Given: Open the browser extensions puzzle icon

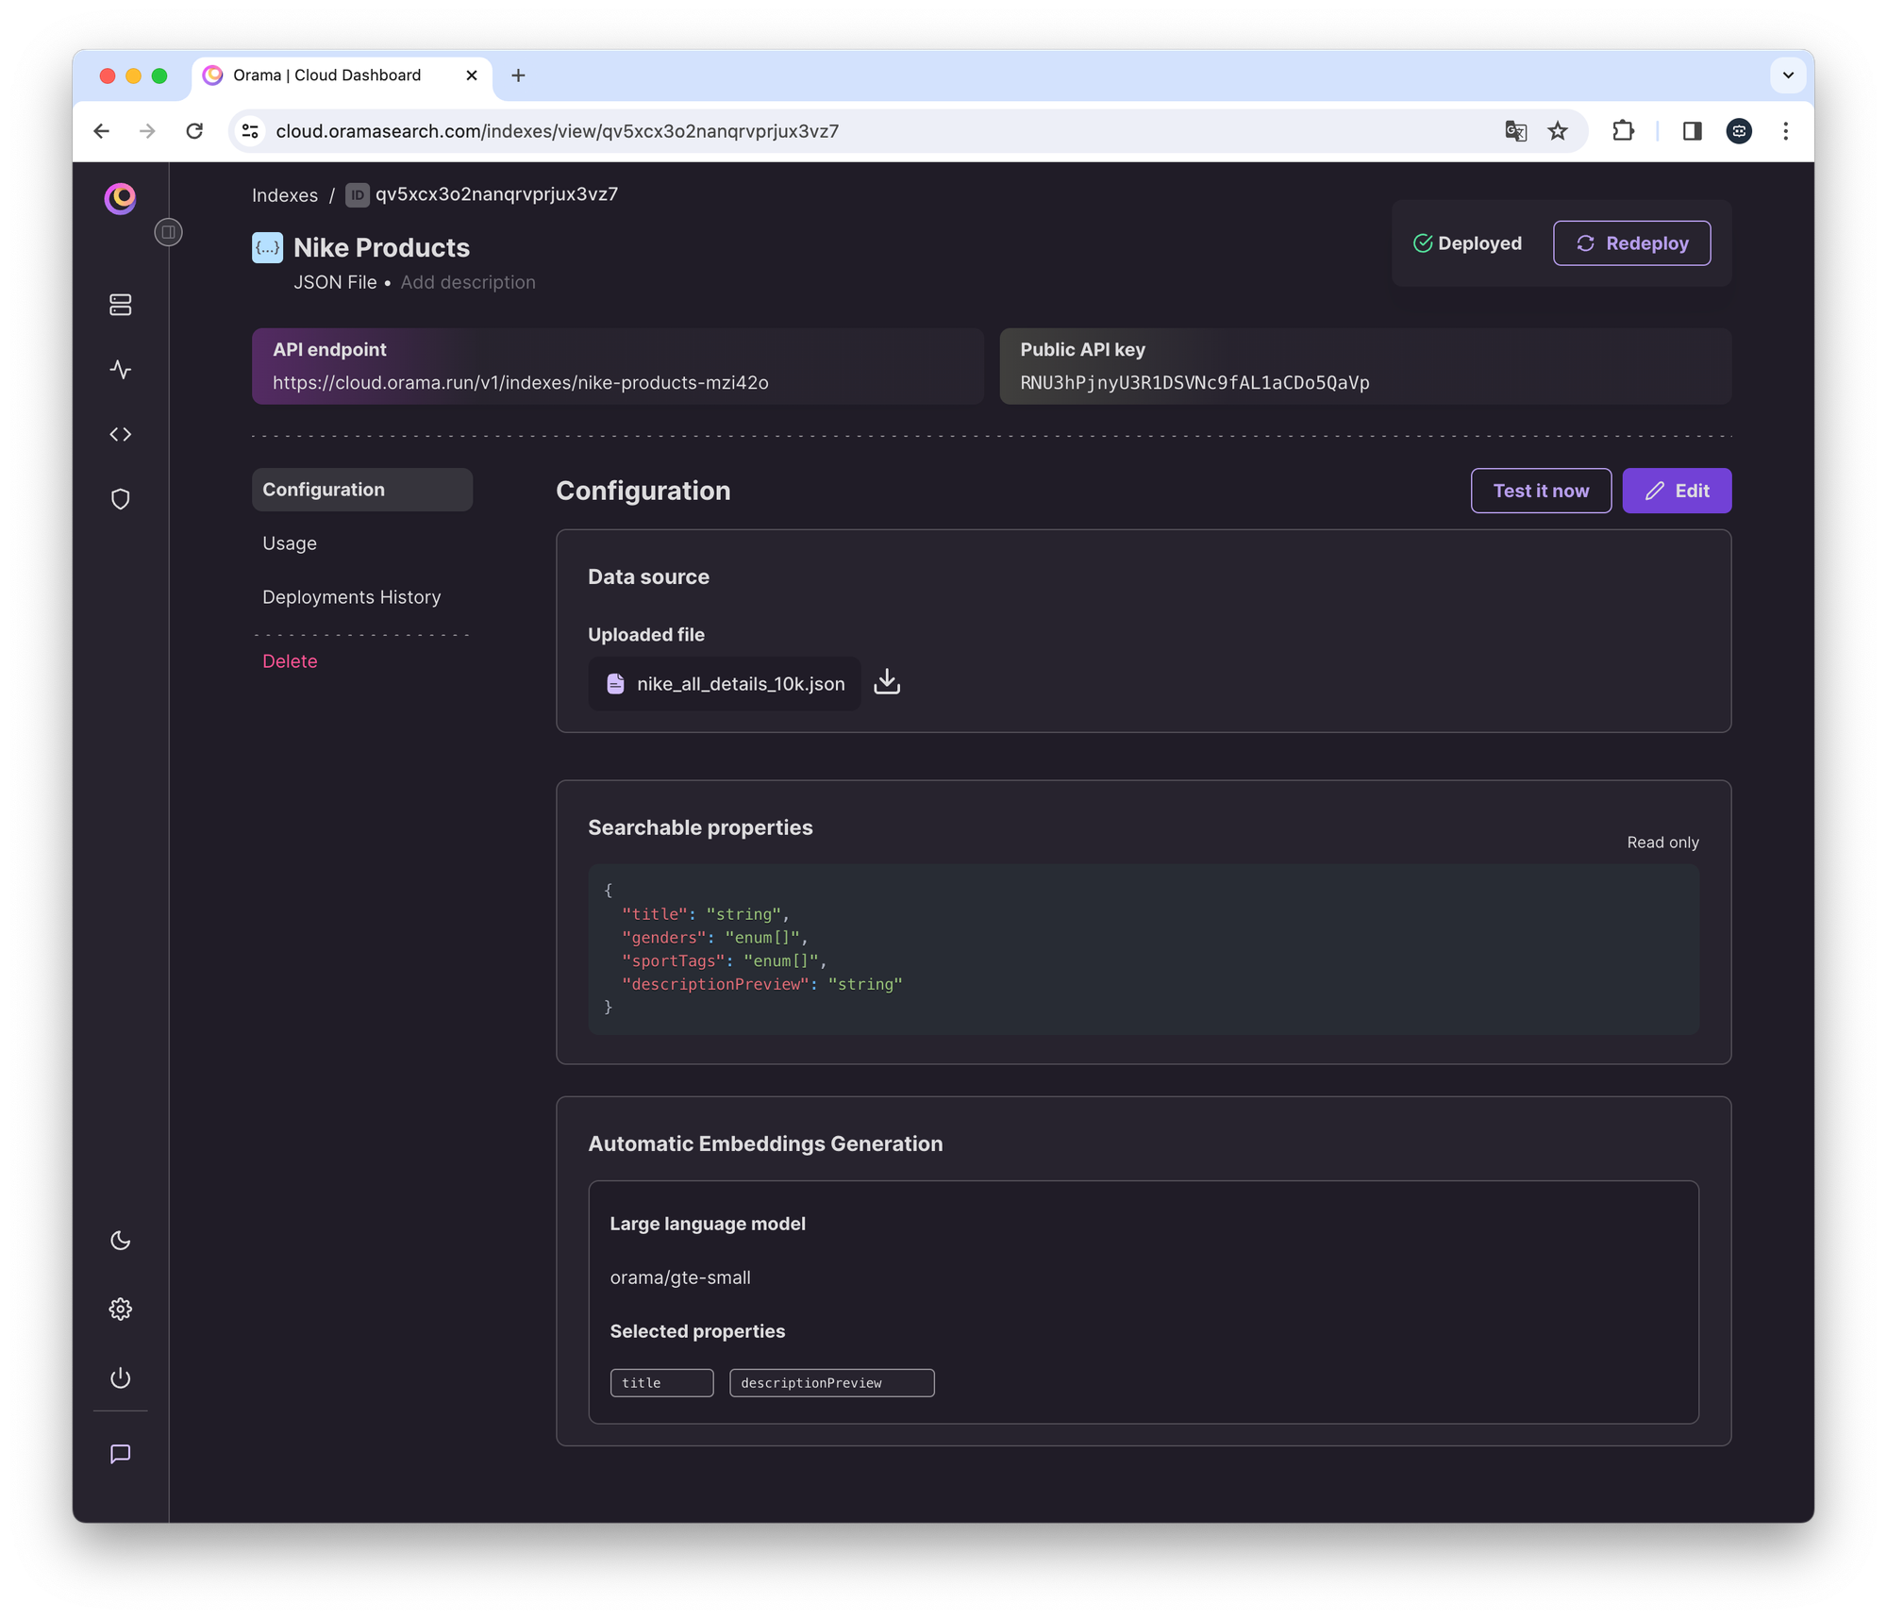Looking at the screenshot, I should click(x=1623, y=131).
